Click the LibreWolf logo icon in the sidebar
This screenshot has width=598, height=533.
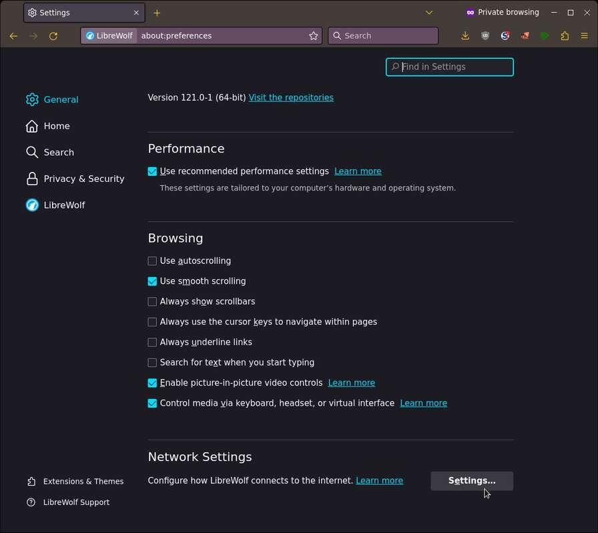pyautogui.click(x=32, y=205)
